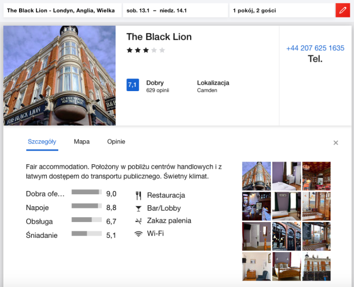Screen dimensions: 354x287
Task: Close the hotel details panel
Action: [335, 143]
